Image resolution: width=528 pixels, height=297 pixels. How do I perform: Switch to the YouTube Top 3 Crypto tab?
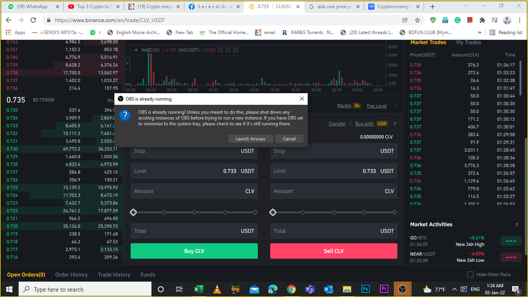click(x=94, y=7)
